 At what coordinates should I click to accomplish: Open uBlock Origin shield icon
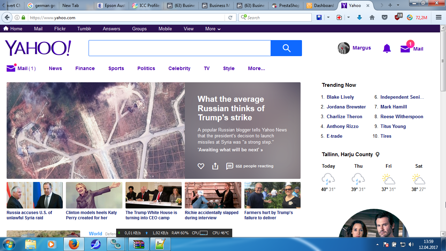point(398,17)
